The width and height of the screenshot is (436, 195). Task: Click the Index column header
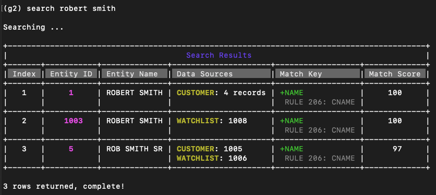(24, 74)
